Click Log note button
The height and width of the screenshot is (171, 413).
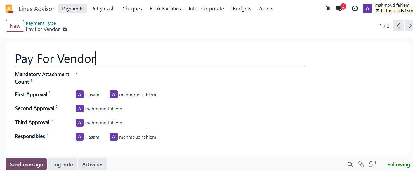pos(63,164)
